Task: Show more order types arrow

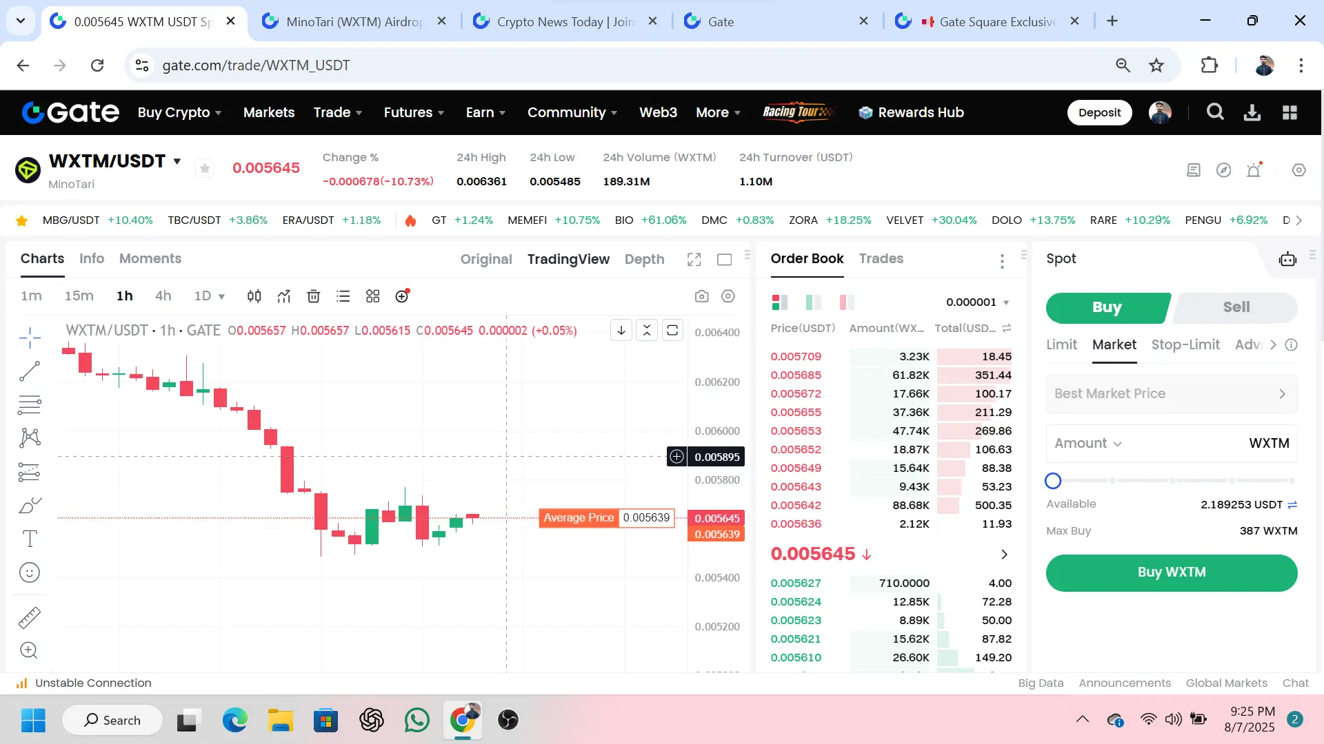Action: 1273,344
